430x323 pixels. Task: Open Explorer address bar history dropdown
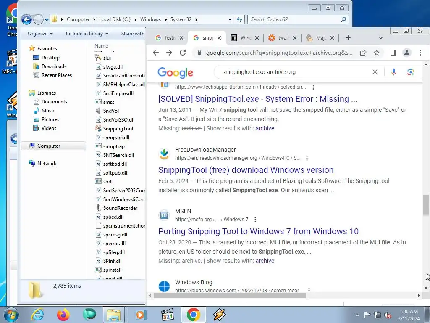pos(230,19)
